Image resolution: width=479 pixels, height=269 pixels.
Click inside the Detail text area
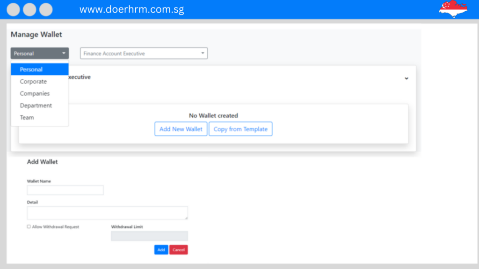[107, 213]
